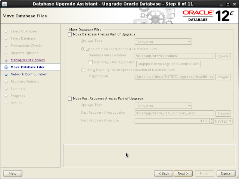Image resolution: width=239 pixels, height=179 pixels.
Task: Decrease Fast Recovery Area Size with down arrow
Action: [x=211, y=122]
